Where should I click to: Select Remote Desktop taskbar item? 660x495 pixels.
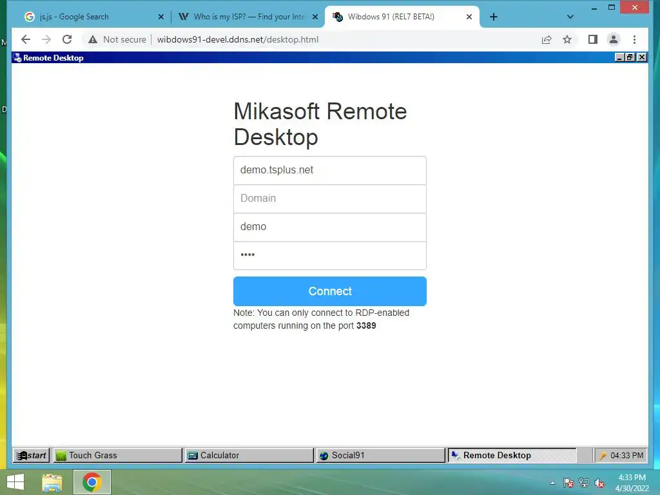click(x=512, y=456)
